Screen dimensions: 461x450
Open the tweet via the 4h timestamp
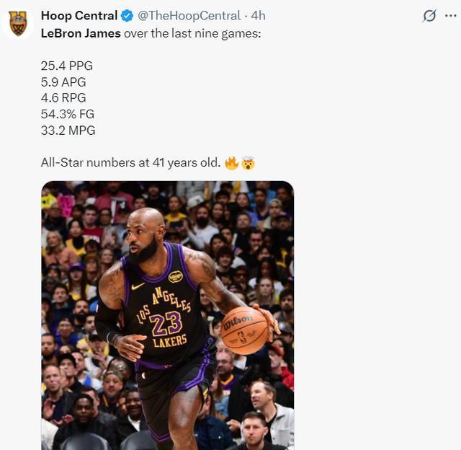tap(258, 16)
